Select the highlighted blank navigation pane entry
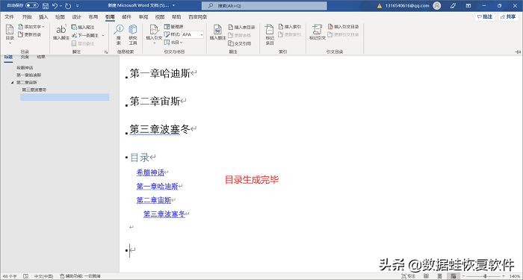The height and width of the screenshot is (280, 523). pos(65,97)
